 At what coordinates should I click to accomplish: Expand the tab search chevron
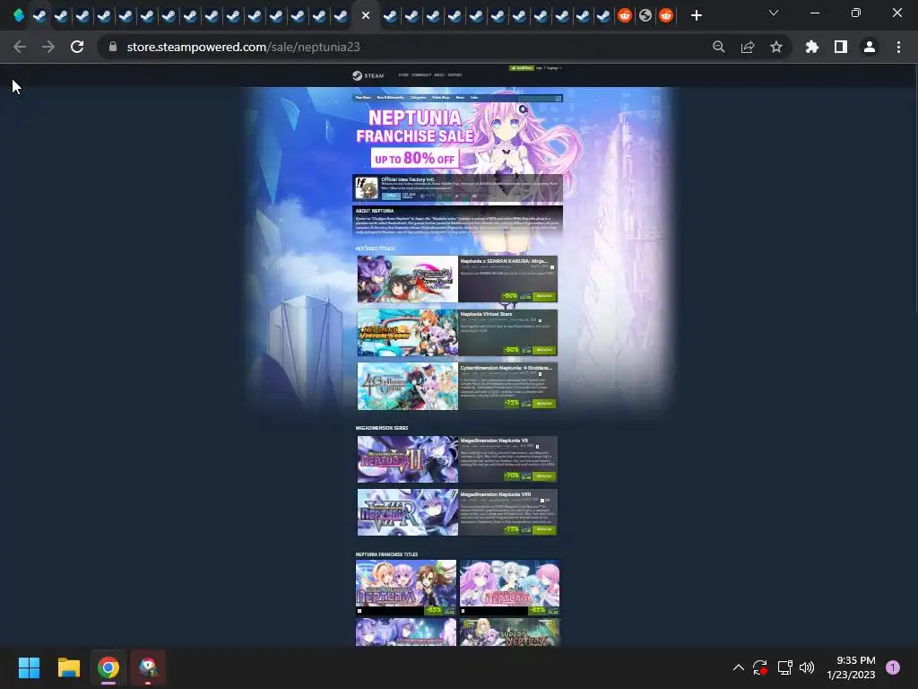tap(774, 13)
